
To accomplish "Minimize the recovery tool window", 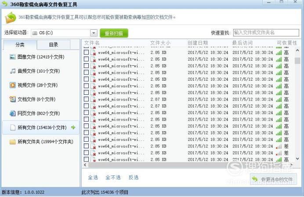I will (x=269, y=2).
